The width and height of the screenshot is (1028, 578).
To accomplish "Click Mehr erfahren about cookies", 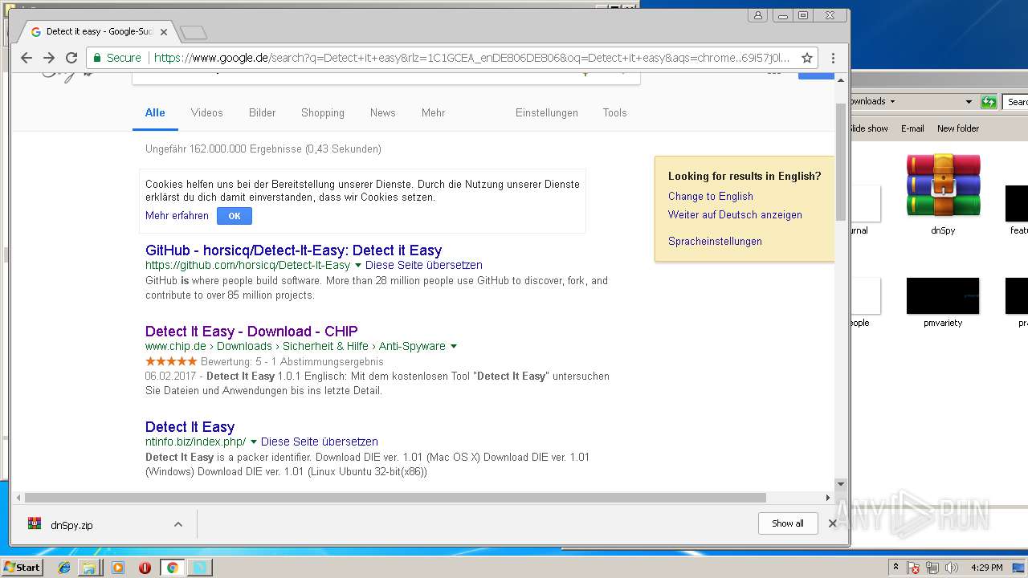I will click(x=177, y=216).
